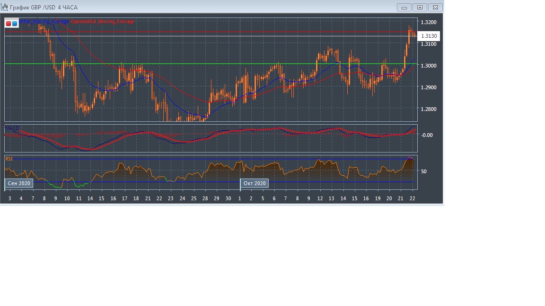
Task: Select the red Exponential_Moving_Average label
Action: 102,22
